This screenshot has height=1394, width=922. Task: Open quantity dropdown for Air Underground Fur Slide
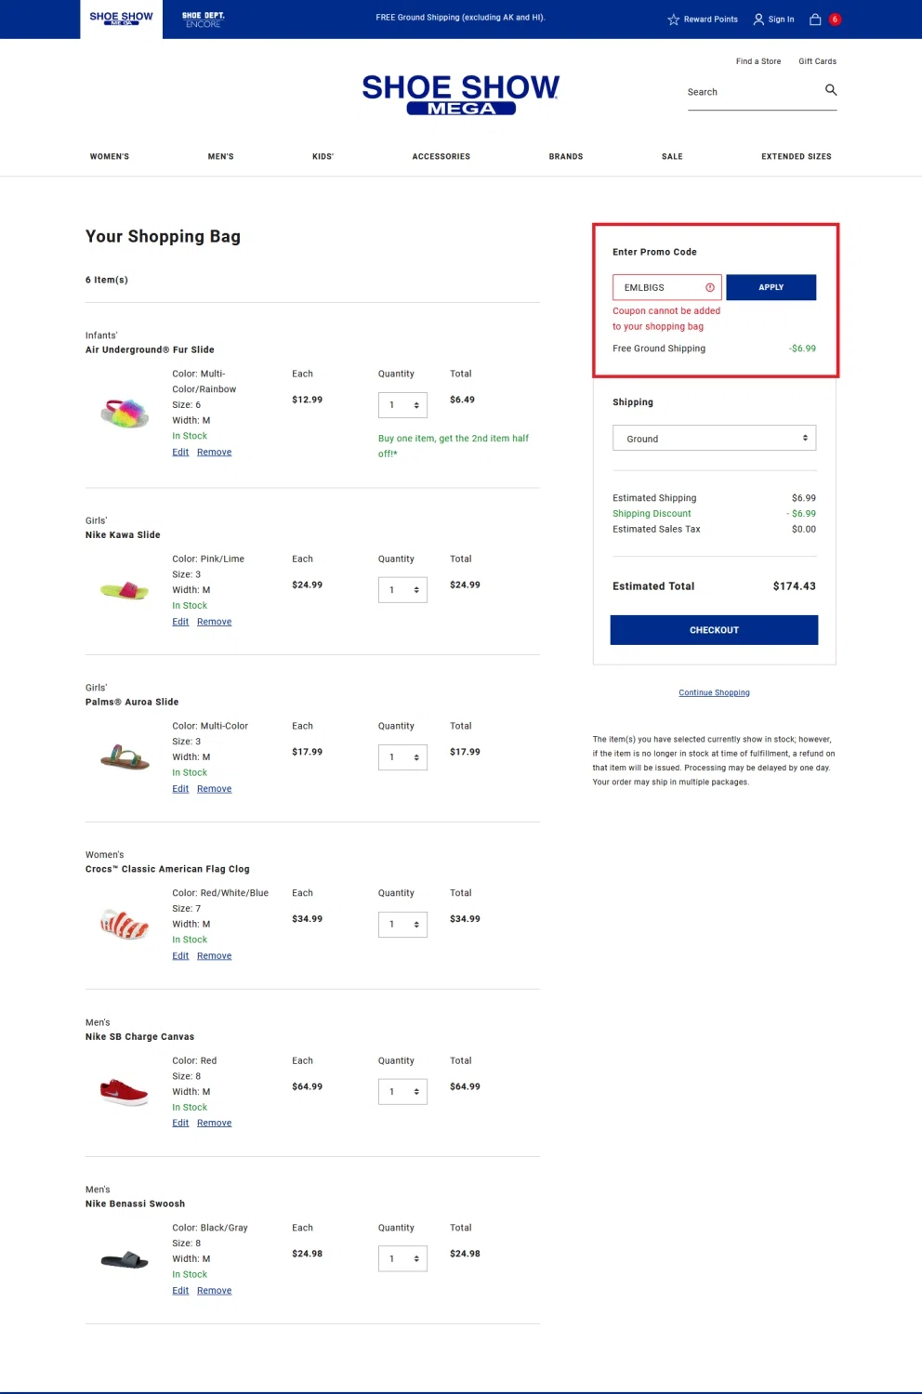(402, 405)
